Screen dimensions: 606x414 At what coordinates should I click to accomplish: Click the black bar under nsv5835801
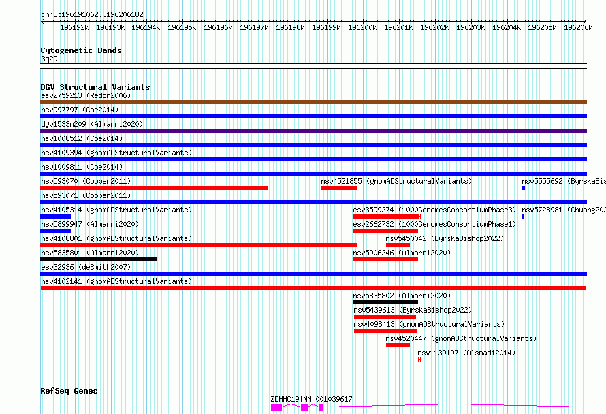point(99,259)
